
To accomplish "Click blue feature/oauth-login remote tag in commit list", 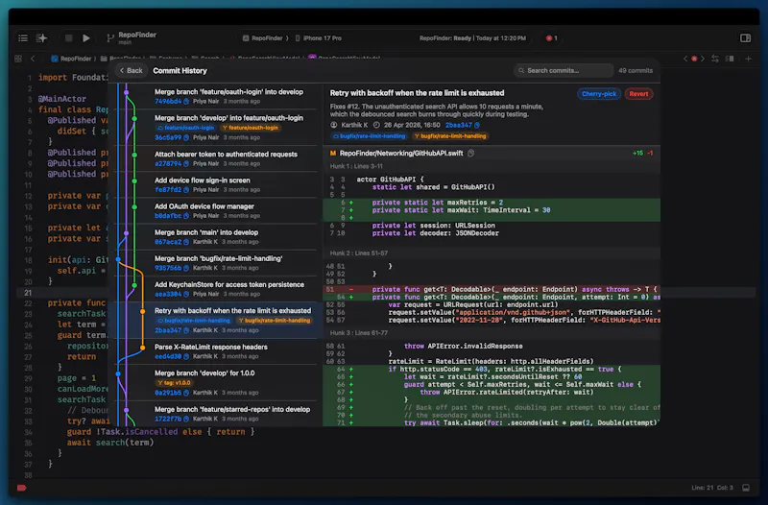I will click(185, 128).
